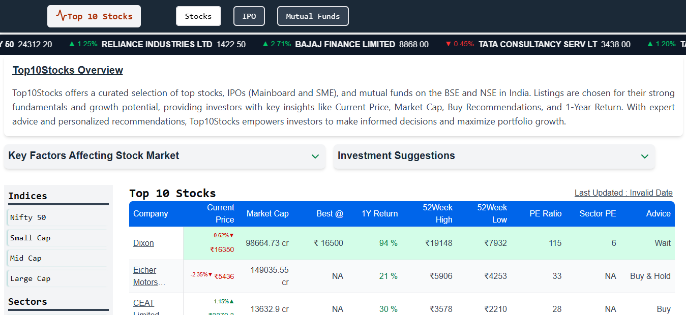
Task: Open the IPO tab
Action: (x=249, y=16)
